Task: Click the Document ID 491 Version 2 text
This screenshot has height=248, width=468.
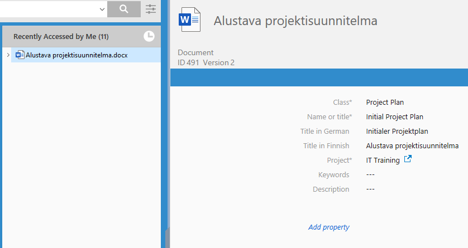Action: (x=206, y=62)
